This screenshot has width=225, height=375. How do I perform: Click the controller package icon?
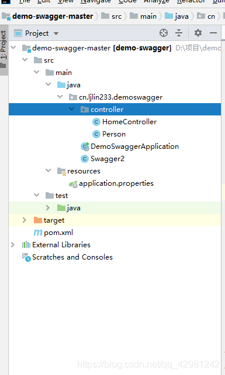85,110
